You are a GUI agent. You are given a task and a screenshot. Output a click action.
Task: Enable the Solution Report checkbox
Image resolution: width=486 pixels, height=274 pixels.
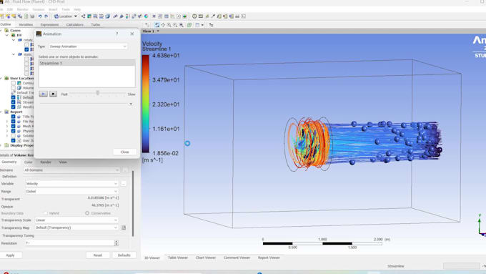click(x=13, y=136)
